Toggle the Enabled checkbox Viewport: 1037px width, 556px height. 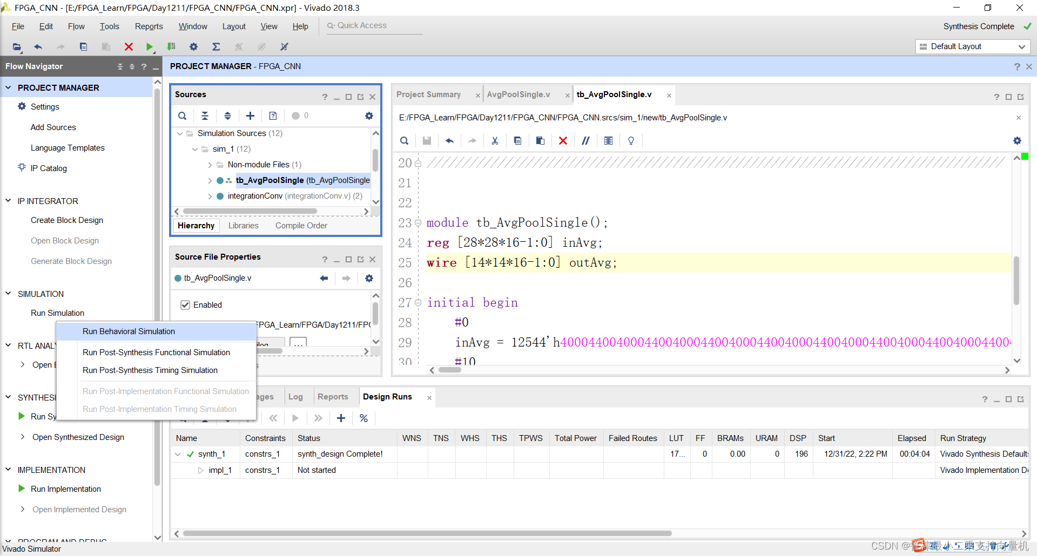pos(185,305)
